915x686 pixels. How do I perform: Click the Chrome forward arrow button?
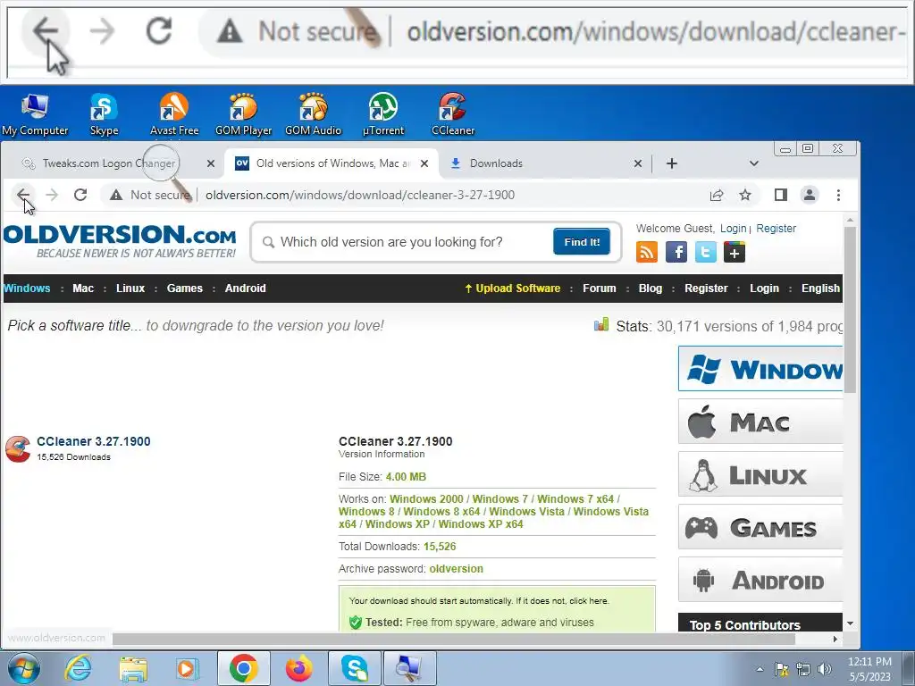coord(52,195)
